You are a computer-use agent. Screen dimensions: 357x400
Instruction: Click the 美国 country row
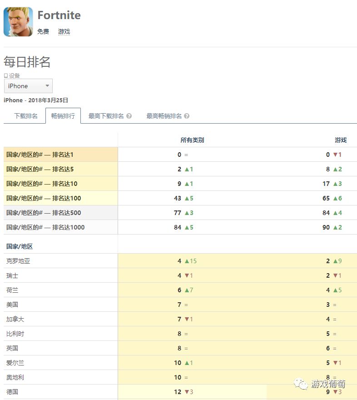coord(180,305)
